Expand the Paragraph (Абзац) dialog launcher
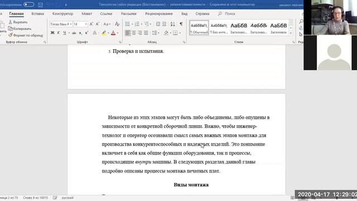This screenshot has width=357, height=201. [x=184, y=42]
